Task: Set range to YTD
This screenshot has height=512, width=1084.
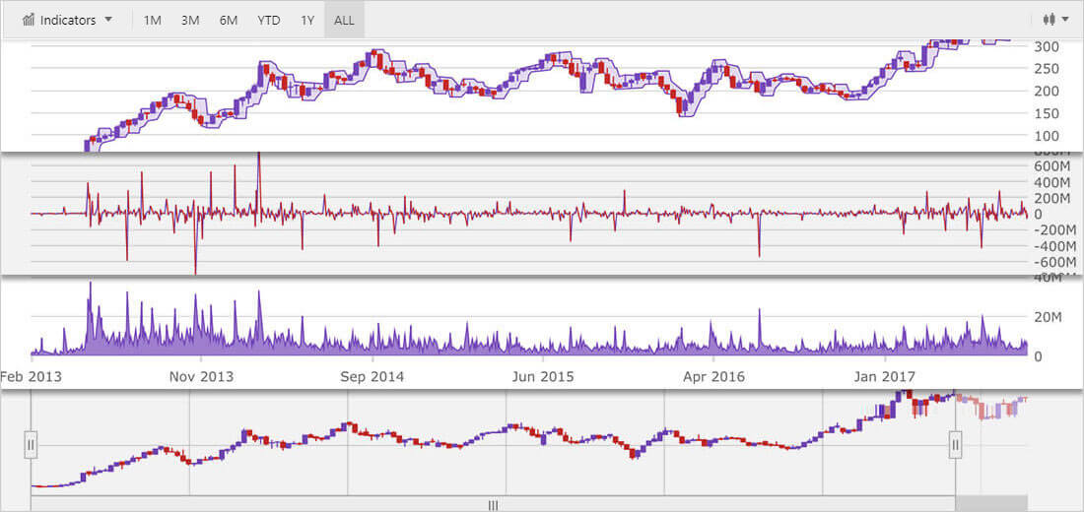Action: click(267, 20)
